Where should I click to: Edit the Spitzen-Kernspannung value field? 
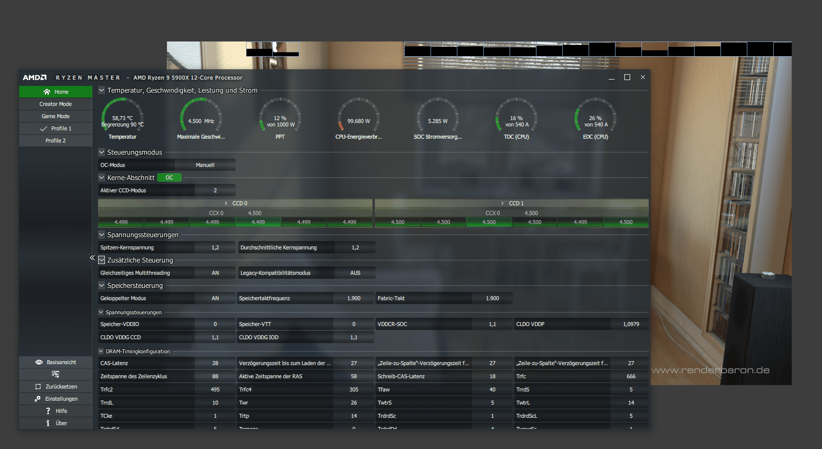[215, 247]
